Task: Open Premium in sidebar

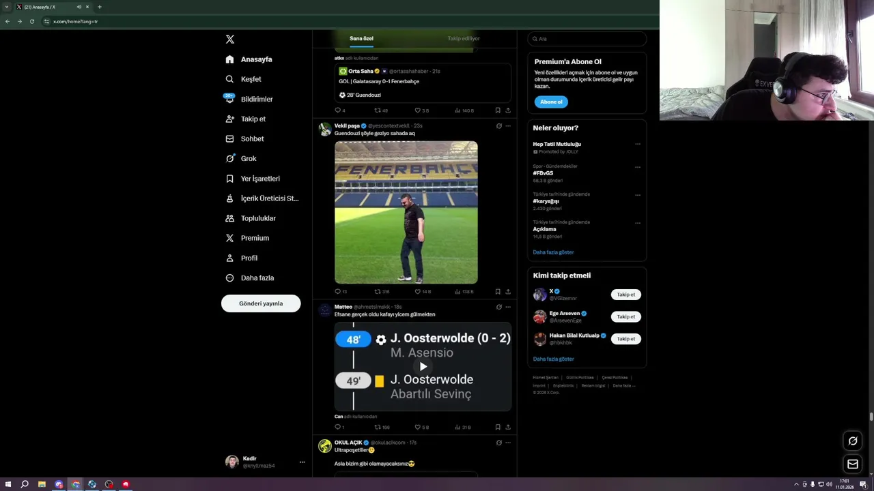Action: 247,238
